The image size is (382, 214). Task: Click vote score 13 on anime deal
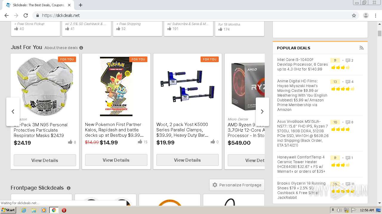pyautogui.click(x=335, y=82)
